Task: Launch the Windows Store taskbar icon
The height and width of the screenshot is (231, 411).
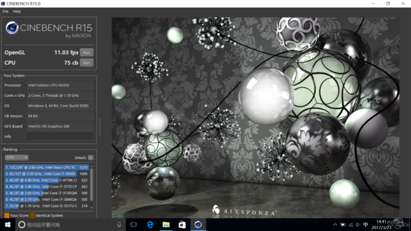Action: tap(182, 225)
